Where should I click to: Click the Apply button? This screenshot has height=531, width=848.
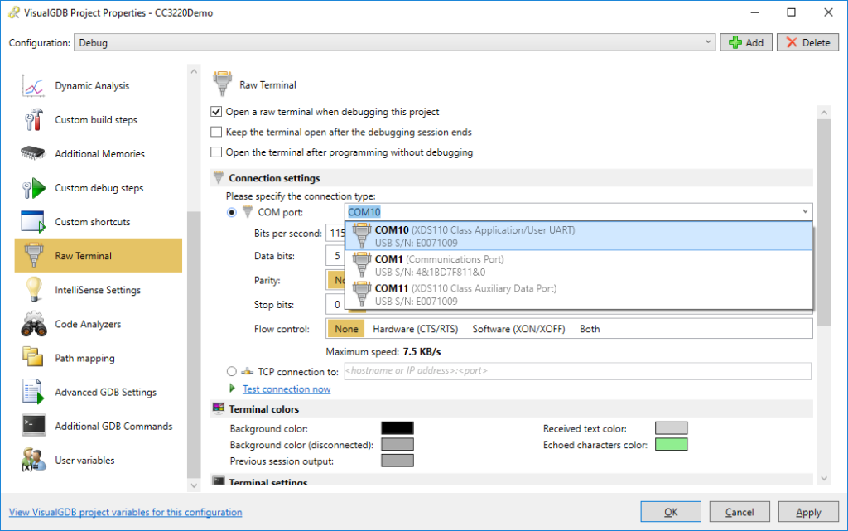click(808, 511)
